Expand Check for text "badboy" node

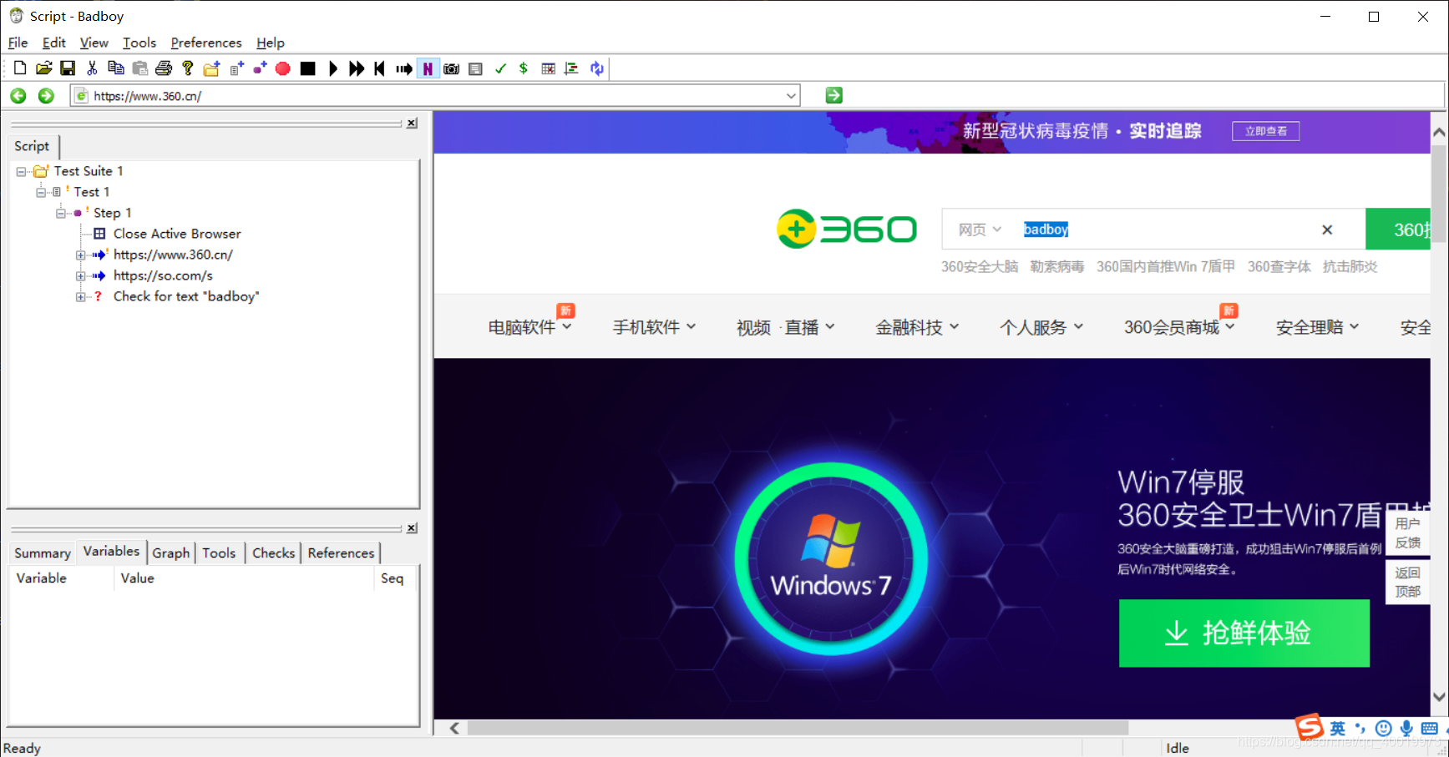point(80,297)
